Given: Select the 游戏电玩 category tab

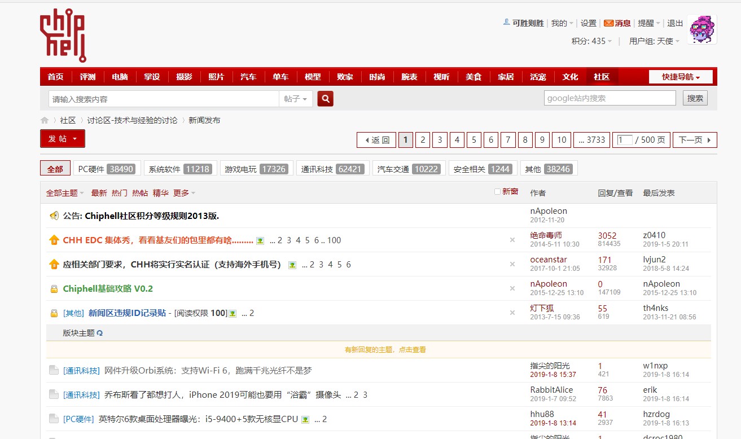Looking at the screenshot, I should coord(256,169).
